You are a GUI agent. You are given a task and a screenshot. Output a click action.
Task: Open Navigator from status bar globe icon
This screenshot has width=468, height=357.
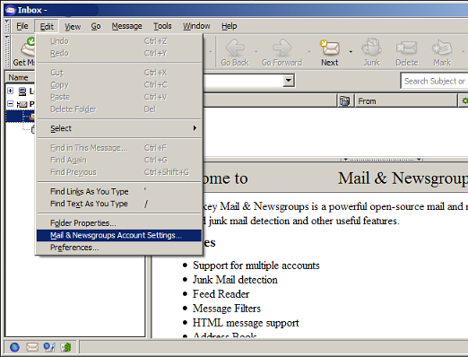point(14,347)
